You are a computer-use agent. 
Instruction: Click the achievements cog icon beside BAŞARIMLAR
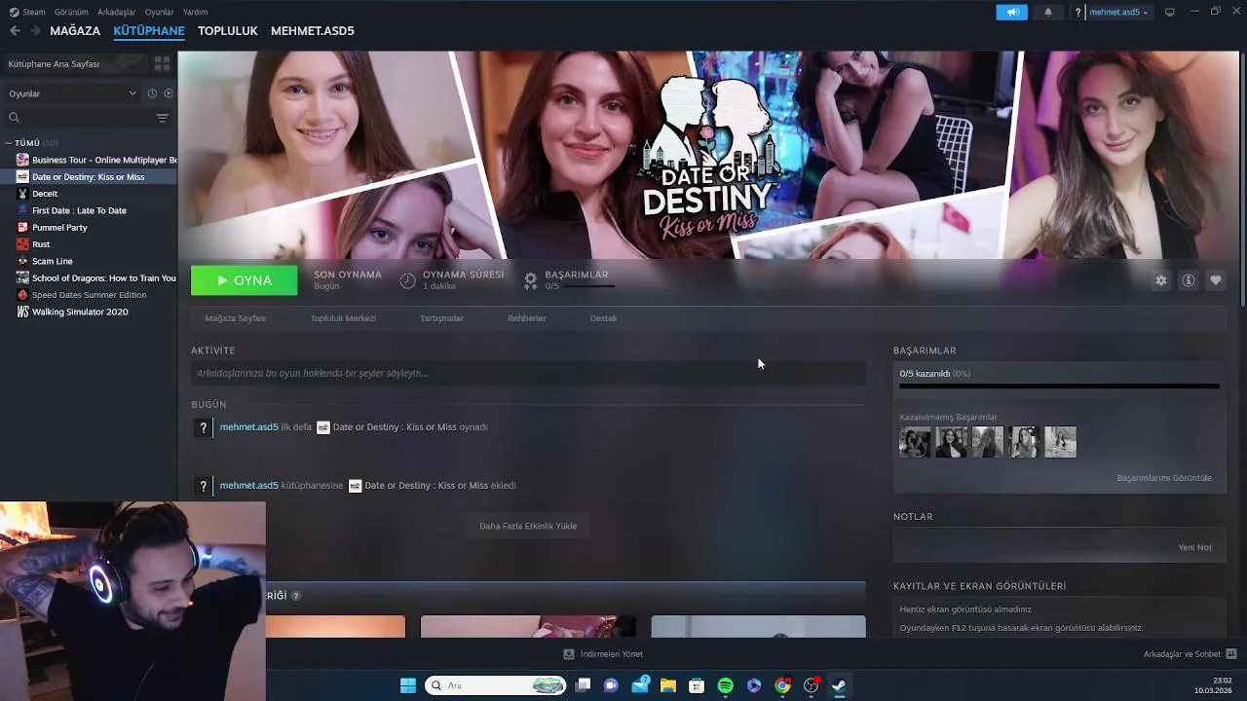(x=530, y=280)
